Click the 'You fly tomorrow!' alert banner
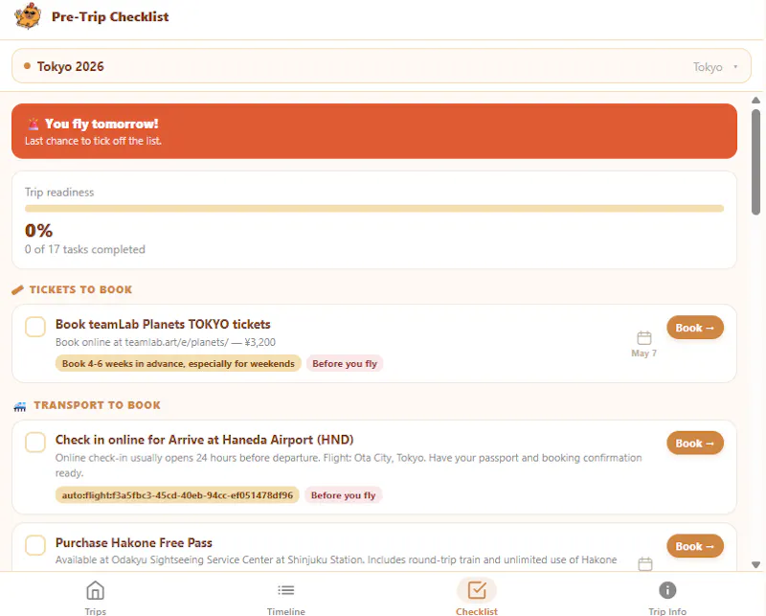Screen dimensions: 766x616 pos(374,131)
